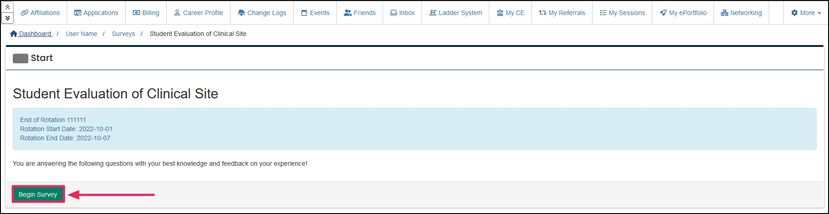Click the survey instruction sentence
The image size is (829, 214).
(160, 163)
